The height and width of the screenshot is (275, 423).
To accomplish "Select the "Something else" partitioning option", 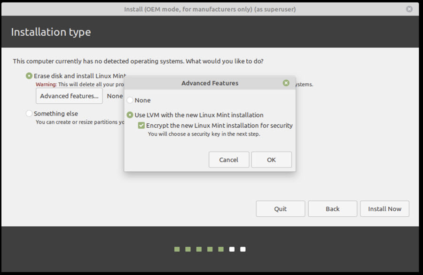I will [x=29, y=113].
